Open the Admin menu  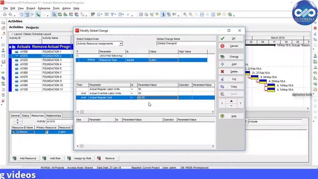pyautogui.click(x=66, y=8)
